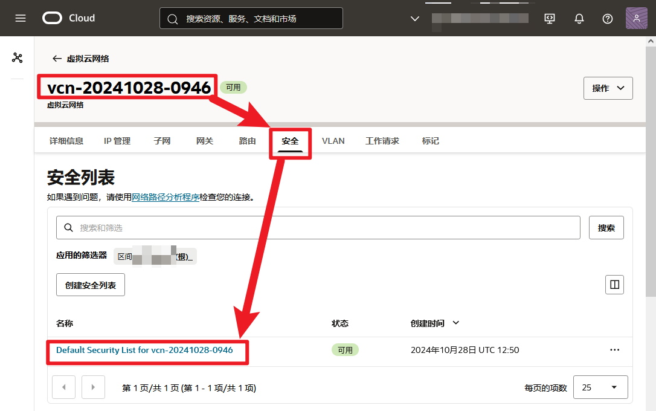Click the 创建安全列表 button

tap(91, 285)
